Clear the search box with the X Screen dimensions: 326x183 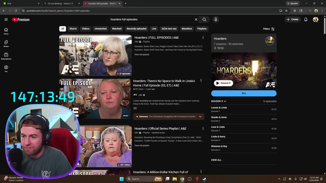click(x=196, y=19)
